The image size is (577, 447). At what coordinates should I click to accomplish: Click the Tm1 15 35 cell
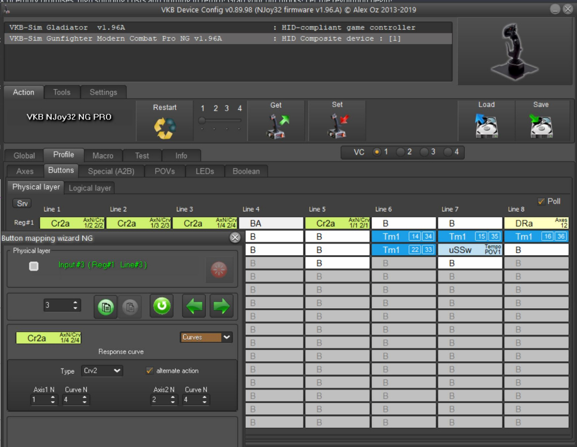(470, 236)
